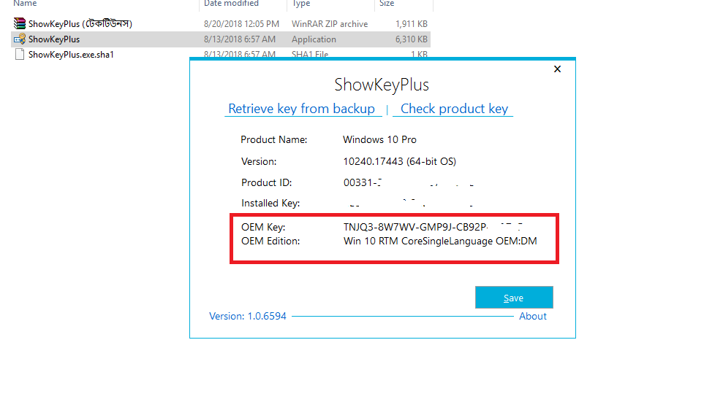Click the version 10240.17443 value
The image size is (723, 402).
(399, 161)
